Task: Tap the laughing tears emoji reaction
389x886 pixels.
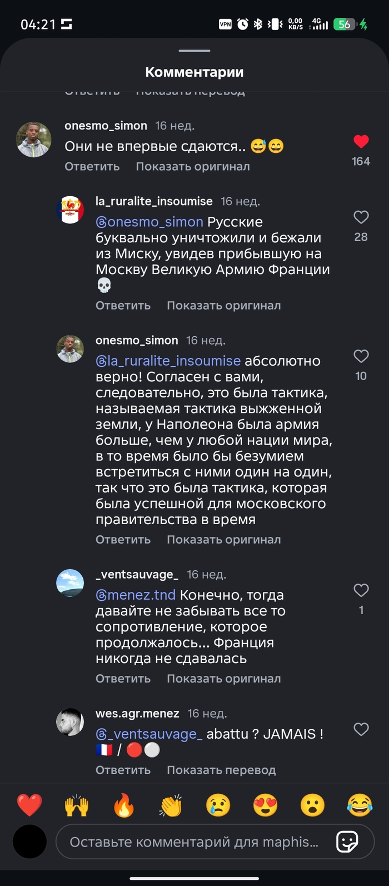Action: tap(360, 805)
